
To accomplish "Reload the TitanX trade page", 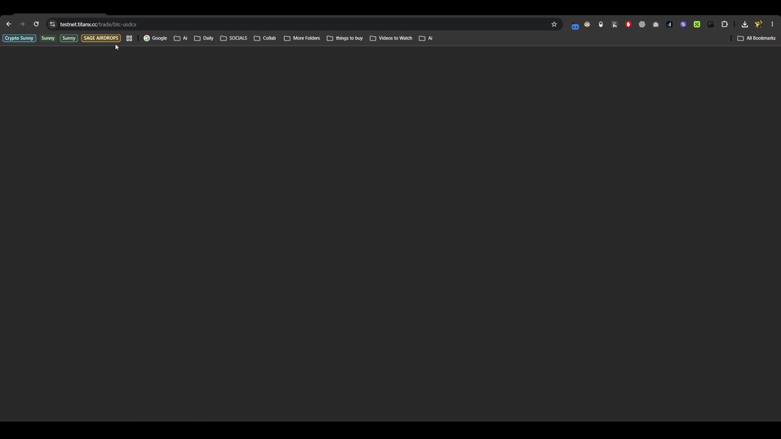I will 36,24.
